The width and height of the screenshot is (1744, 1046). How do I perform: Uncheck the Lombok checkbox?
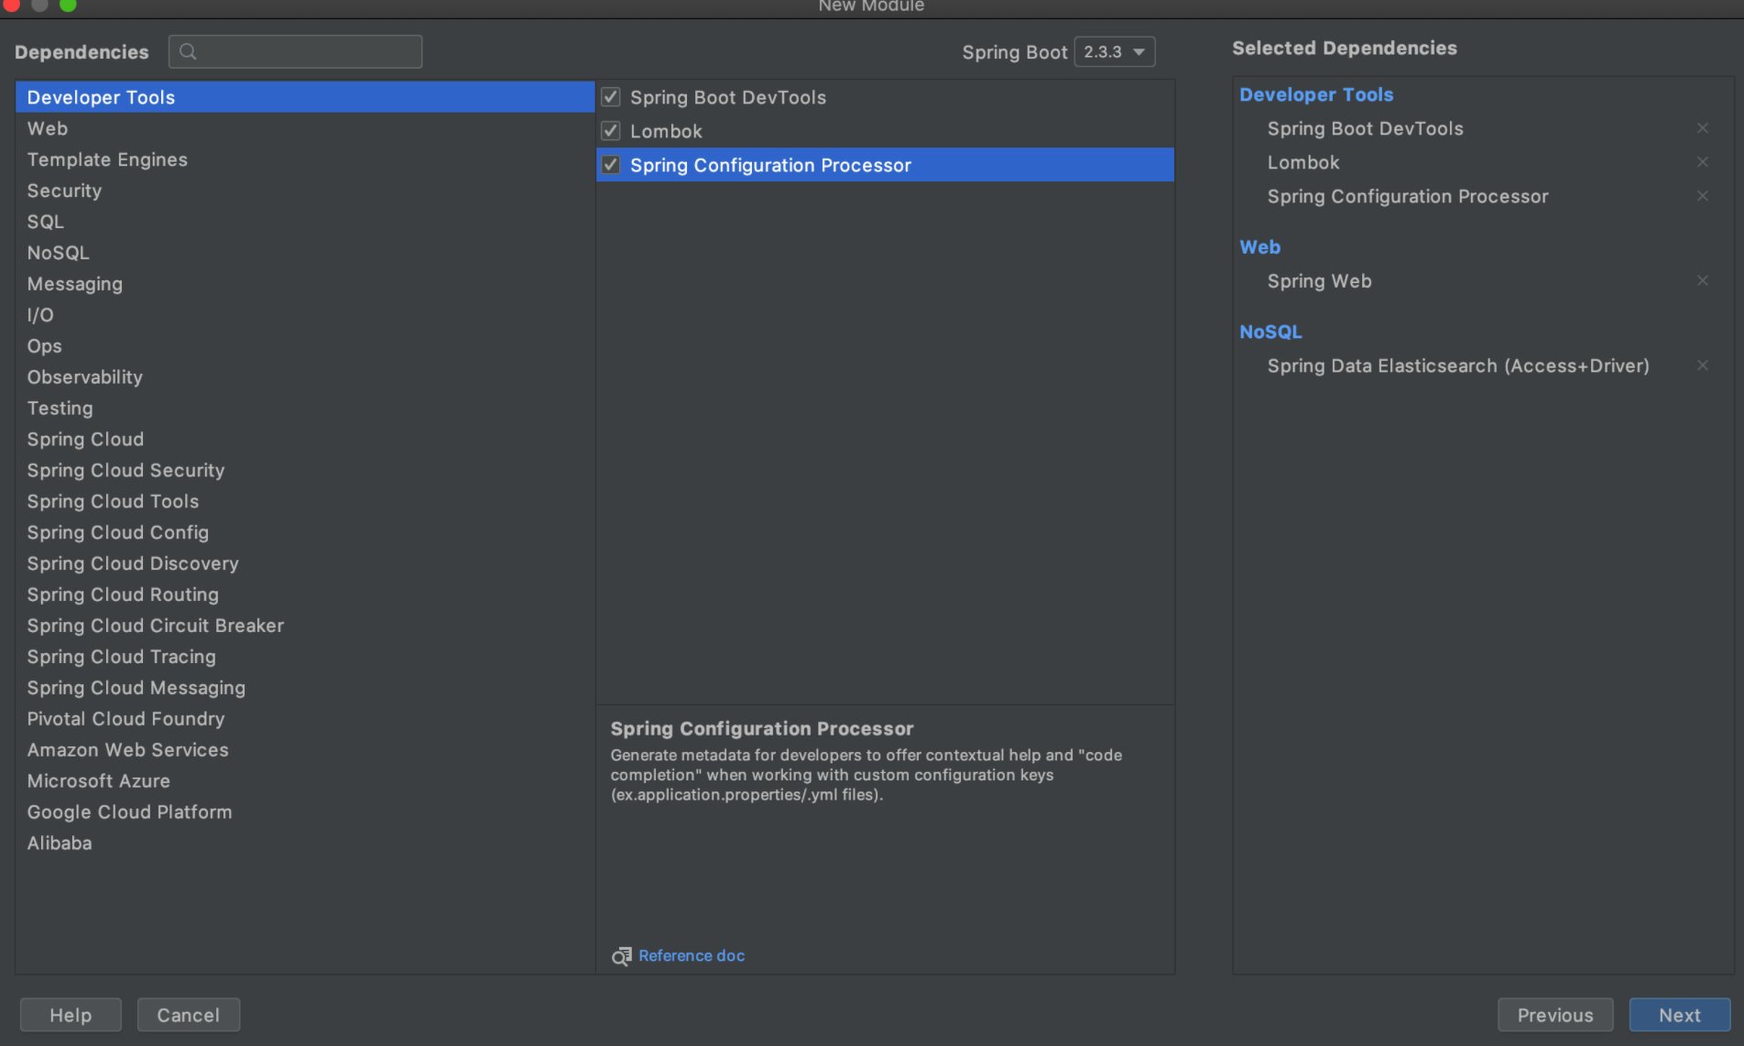611,131
